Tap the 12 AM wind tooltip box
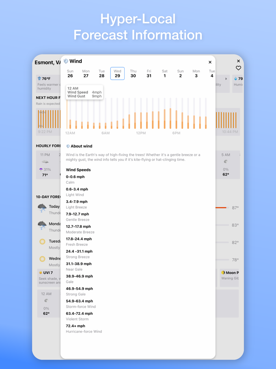The height and width of the screenshot is (369, 276). [x=84, y=92]
